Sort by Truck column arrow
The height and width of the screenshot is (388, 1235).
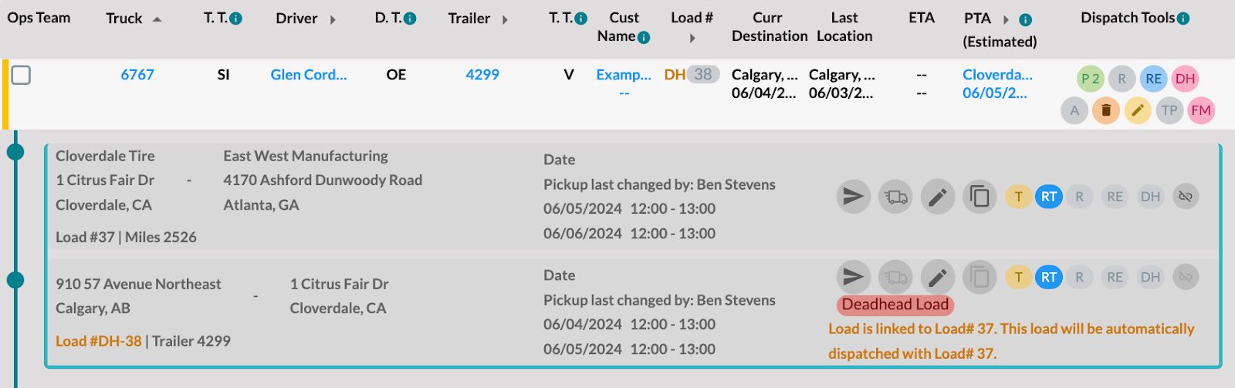coord(157,19)
